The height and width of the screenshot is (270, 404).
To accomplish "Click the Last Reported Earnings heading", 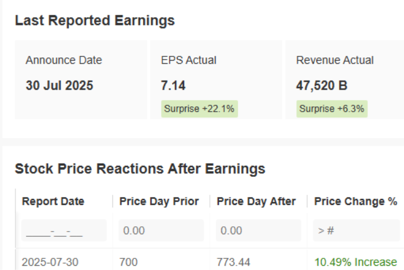I will 95,21.
